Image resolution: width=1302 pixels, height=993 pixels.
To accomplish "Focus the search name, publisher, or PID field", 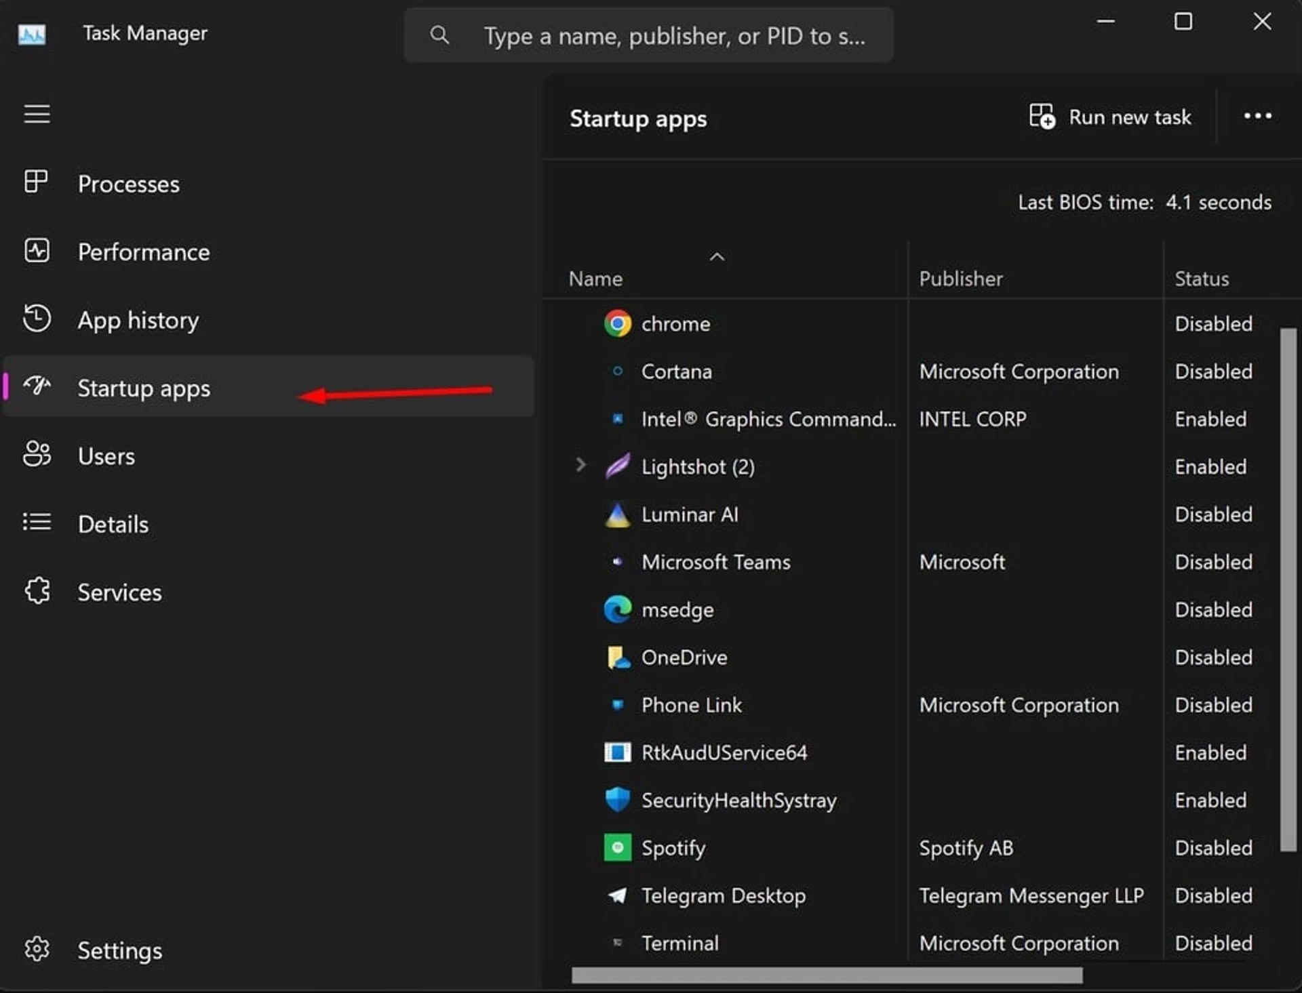I will pyautogui.click(x=648, y=35).
